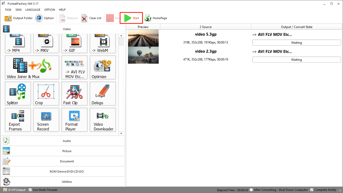Click the Output Folder toolbar button

click(19, 18)
